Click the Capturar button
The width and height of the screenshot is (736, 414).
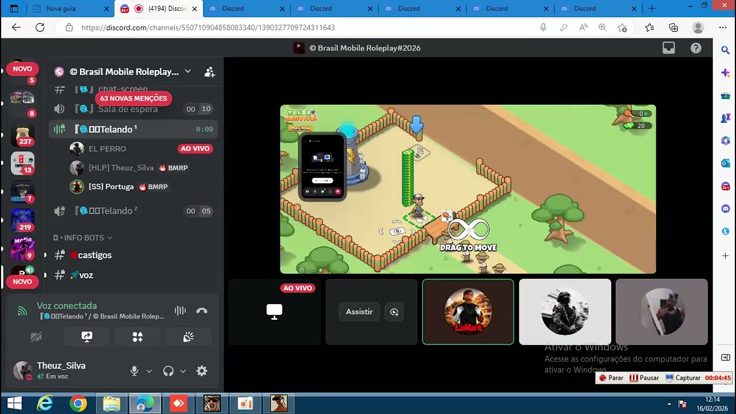[x=683, y=378]
